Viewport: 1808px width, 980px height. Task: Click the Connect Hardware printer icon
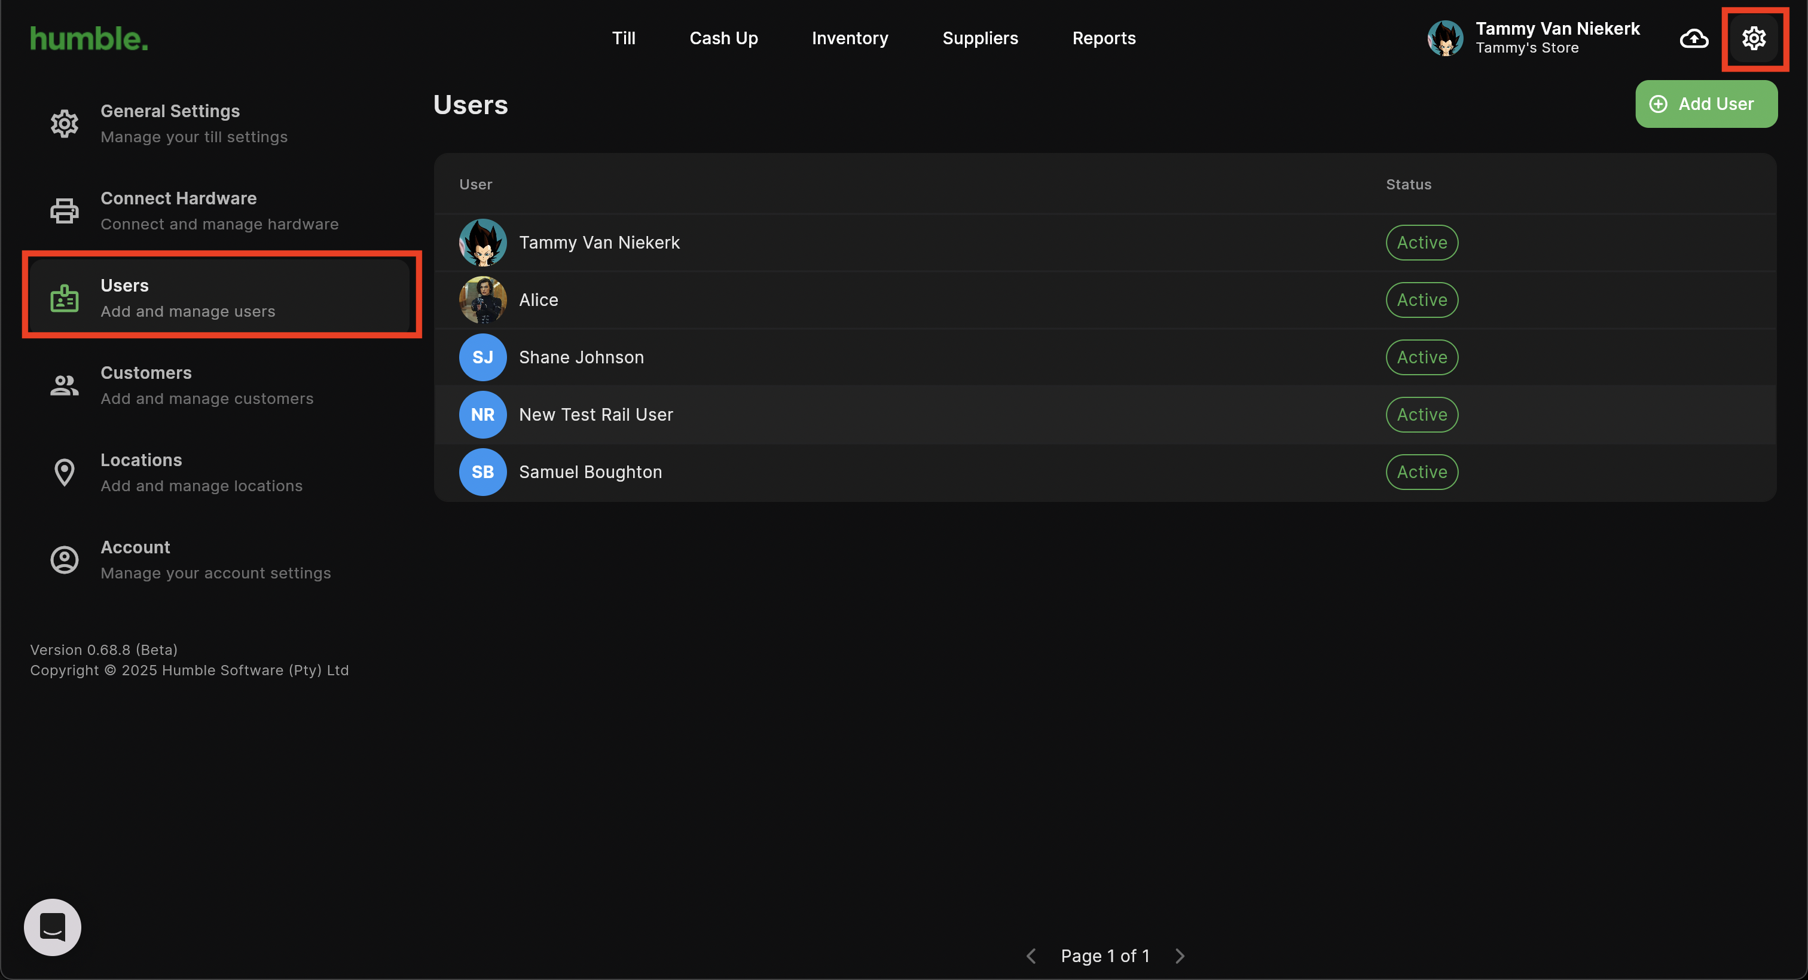click(x=65, y=210)
